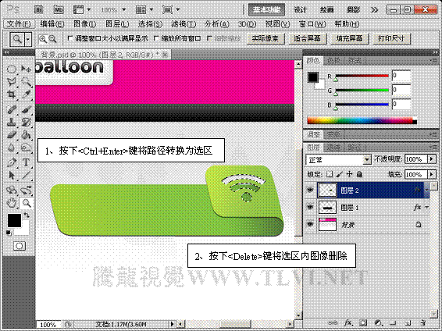Select the Dodge tool
The image size is (442, 331).
point(27,148)
